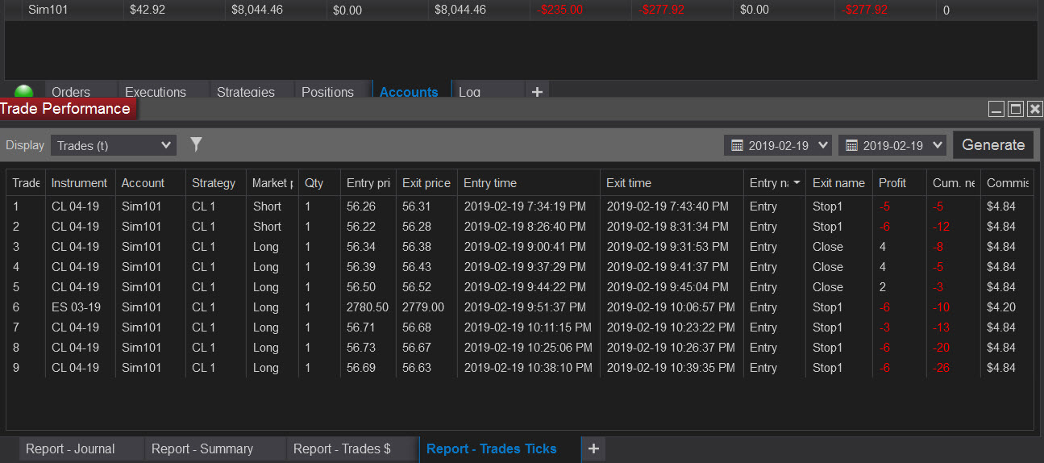Close the Trade Performance window
This screenshot has width=1044, height=463.
tap(1035, 109)
